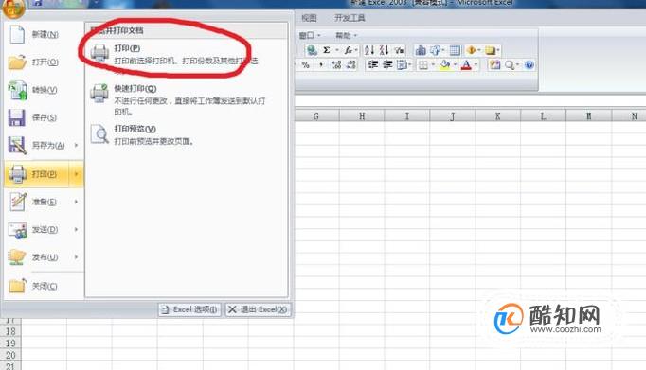This screenshot has height=370, width=646.
Task: Click the 退出 Excel button
Action: pyautogui.click(x=259, y=309)
